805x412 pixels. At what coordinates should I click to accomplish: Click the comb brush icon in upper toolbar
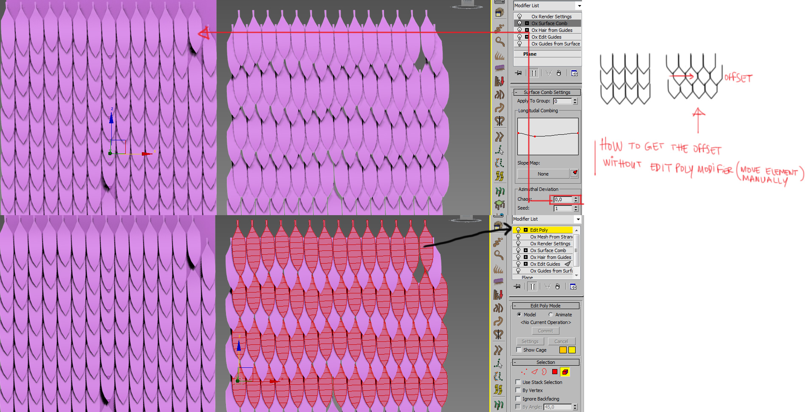tap(500, 68)
